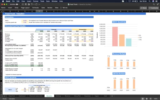Click the Undo arrow icon

[32, 4]
